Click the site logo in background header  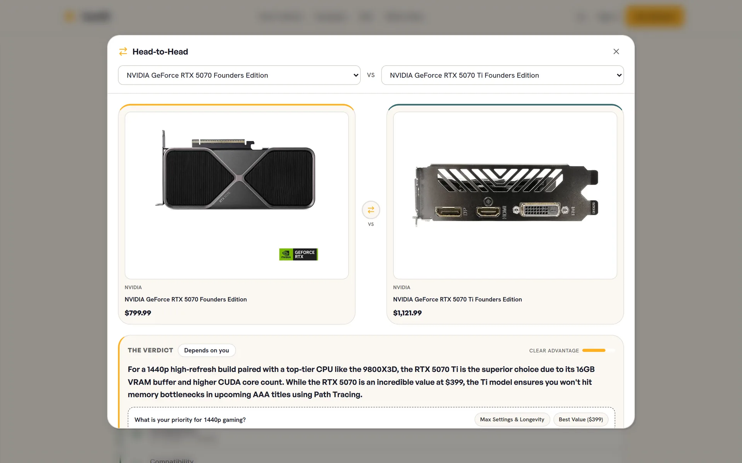[x=88, y=17]
